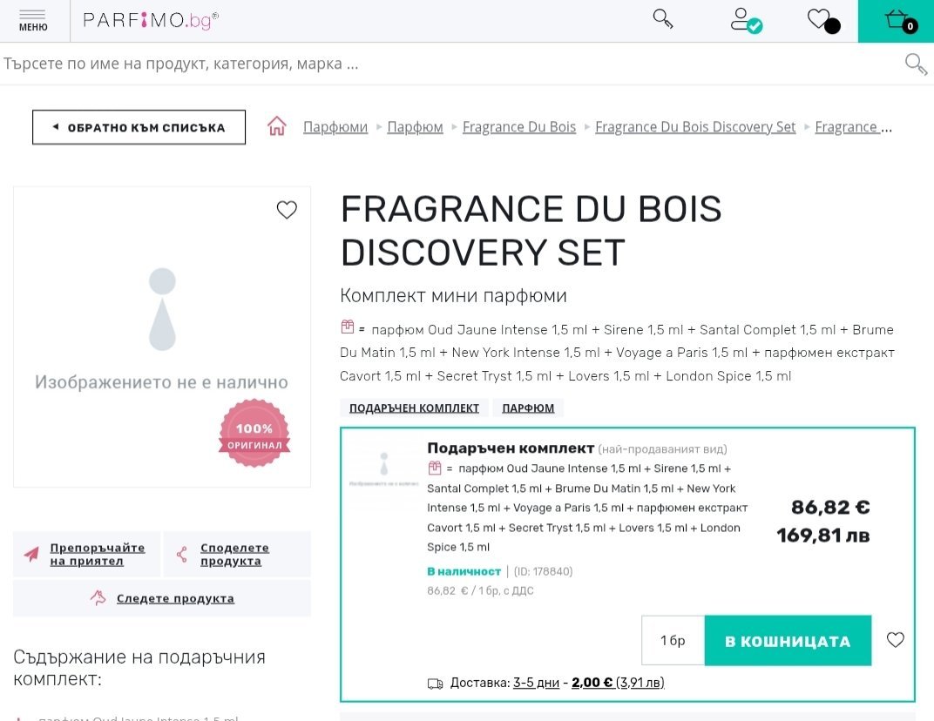Open the shopping cart
Viewport: 934px width, 721px height.
click(x=897, y=21)
